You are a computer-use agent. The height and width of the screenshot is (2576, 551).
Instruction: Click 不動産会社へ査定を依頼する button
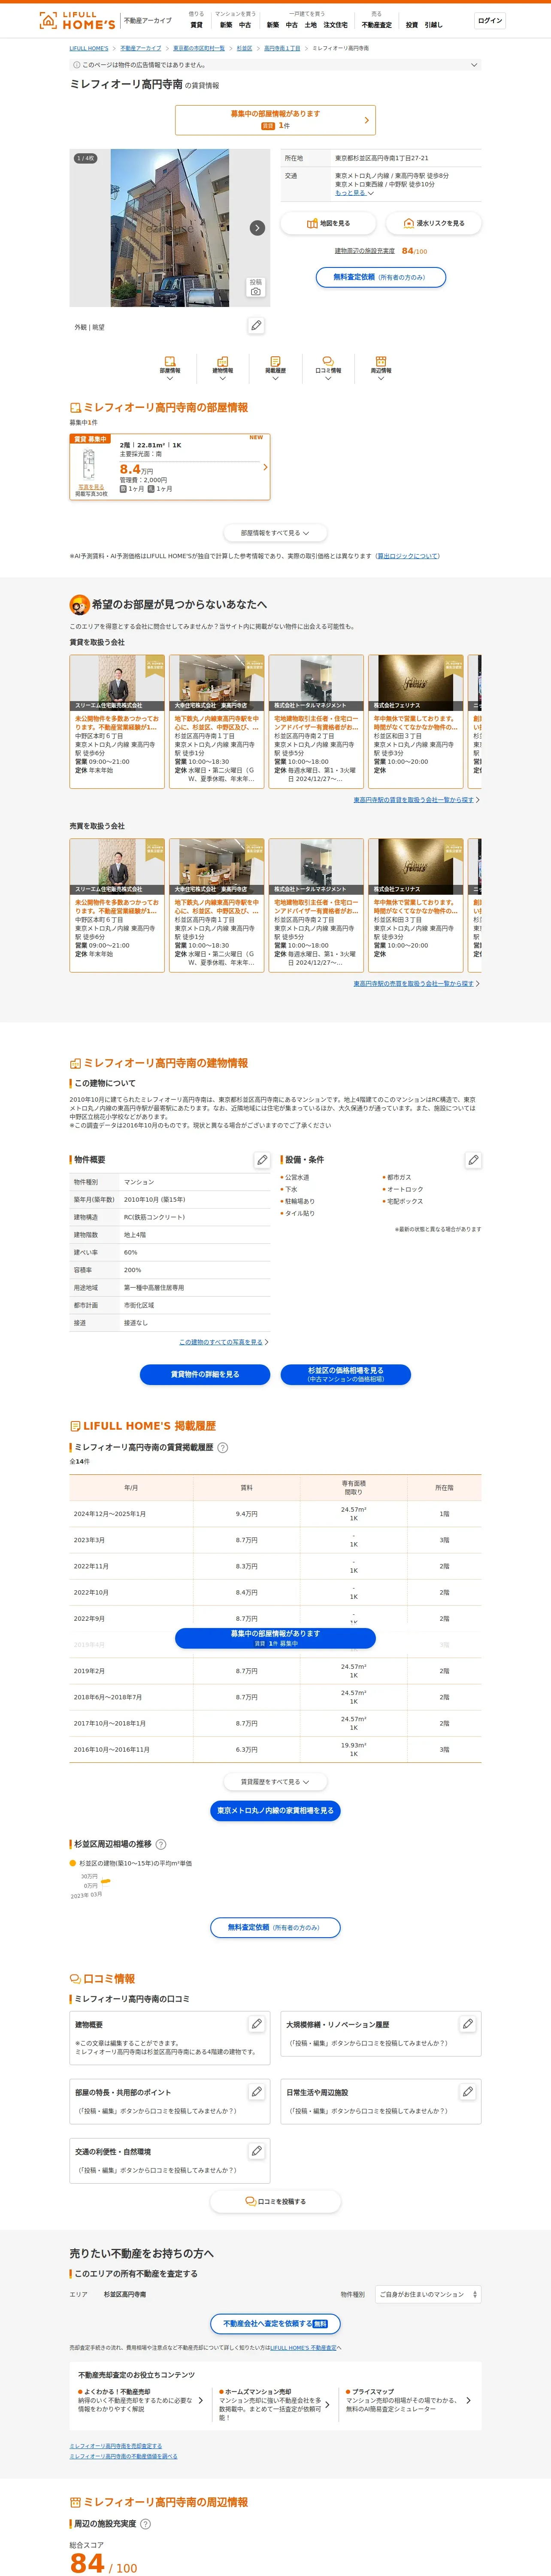point(275,2323)
